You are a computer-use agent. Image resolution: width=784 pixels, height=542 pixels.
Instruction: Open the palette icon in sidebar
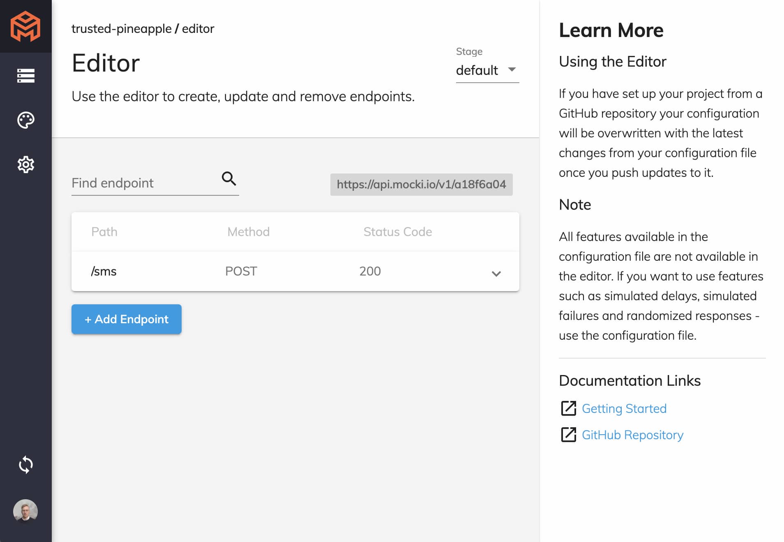coord(25,120)
